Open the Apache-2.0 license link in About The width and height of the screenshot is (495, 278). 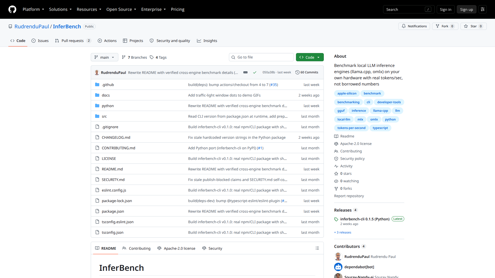pos(356,144)
